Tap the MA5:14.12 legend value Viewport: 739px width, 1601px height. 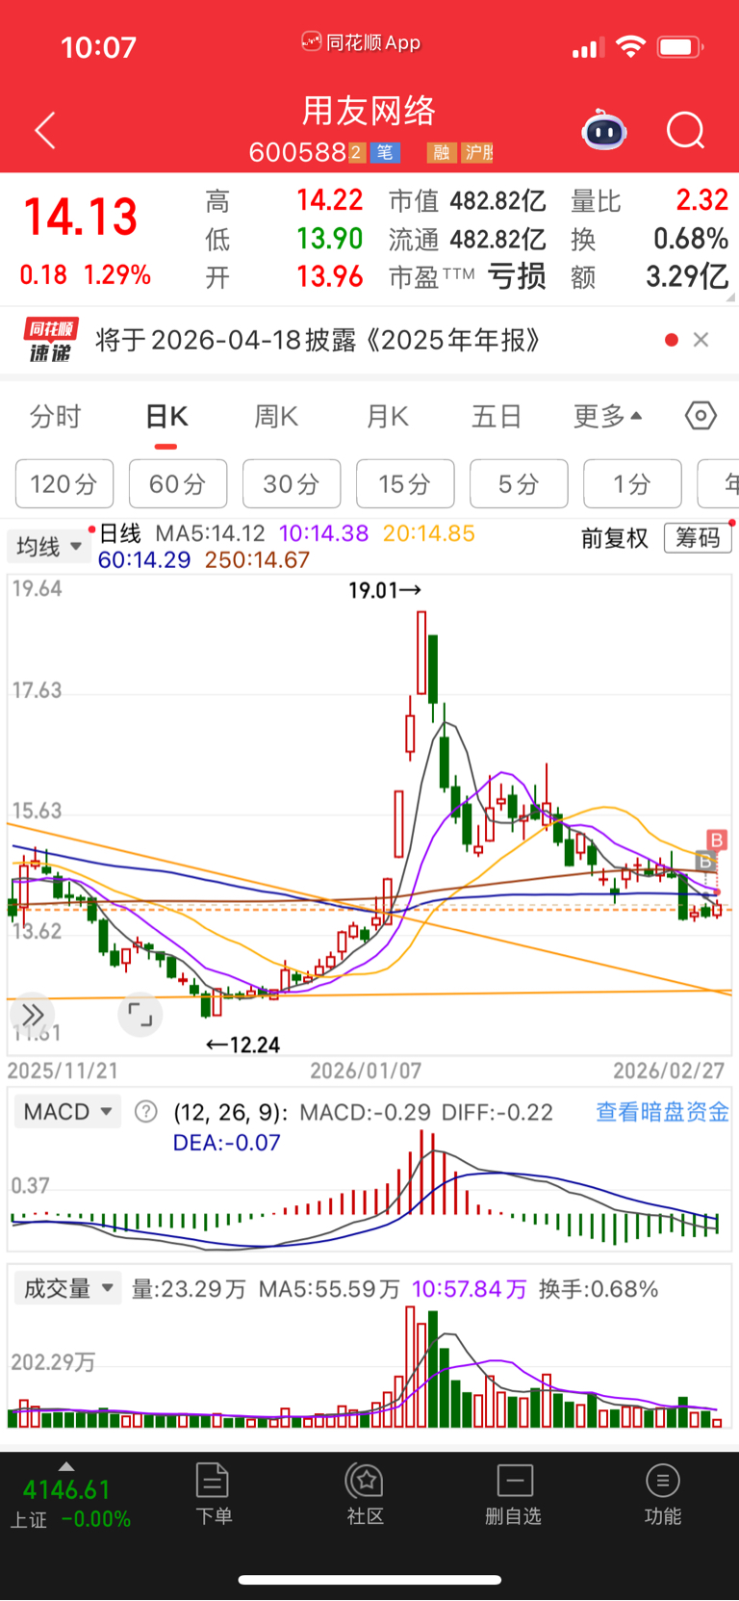click(210, 533)
